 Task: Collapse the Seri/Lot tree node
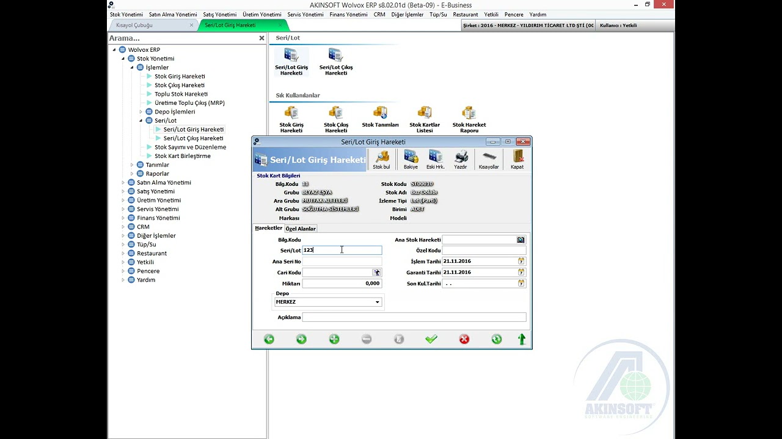point(141,121)
